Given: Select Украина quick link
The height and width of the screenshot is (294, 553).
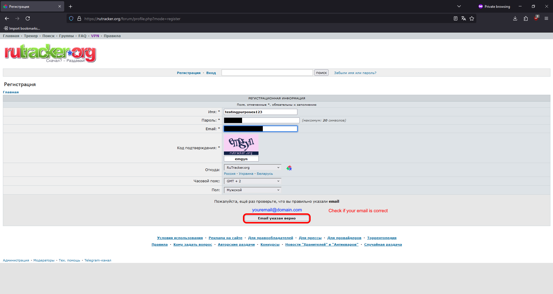Looking at the screenshot, I should click(x=246, y=174).
